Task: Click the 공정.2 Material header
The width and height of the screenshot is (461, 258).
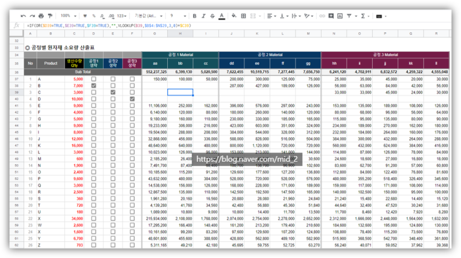Action: 270,55
